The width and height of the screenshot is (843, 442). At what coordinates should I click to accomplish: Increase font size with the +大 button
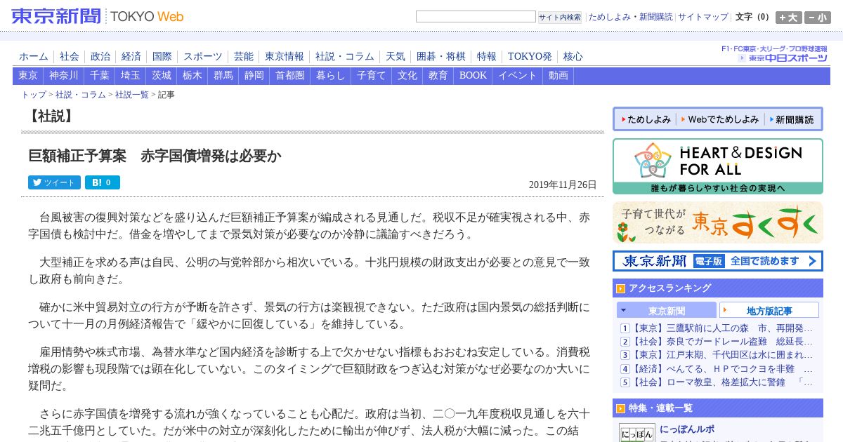[x=788, y=18]
